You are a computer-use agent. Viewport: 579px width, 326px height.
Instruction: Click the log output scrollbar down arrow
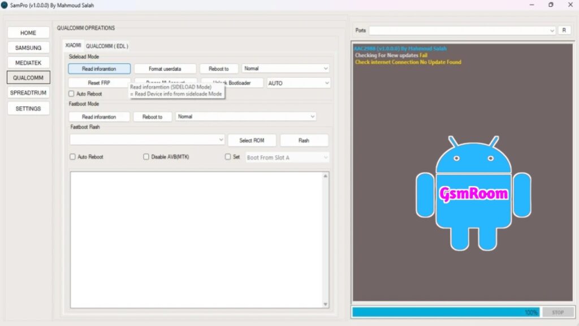(x=326, y=304)
